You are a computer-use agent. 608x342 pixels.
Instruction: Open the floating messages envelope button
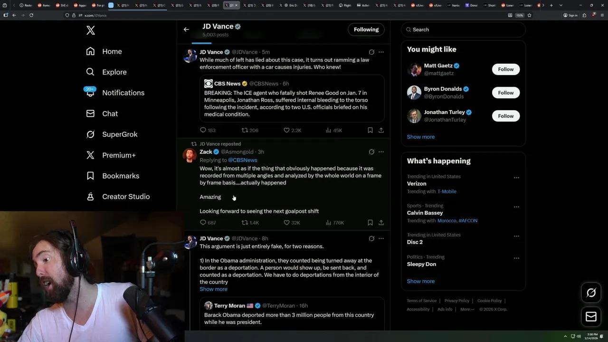point(591,316)
